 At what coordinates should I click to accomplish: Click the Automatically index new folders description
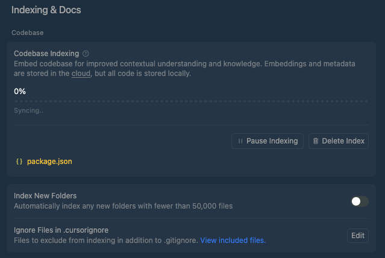124,206
